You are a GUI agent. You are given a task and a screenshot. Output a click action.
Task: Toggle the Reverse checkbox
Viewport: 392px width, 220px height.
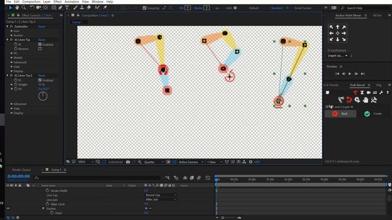[x=40, y=49]
